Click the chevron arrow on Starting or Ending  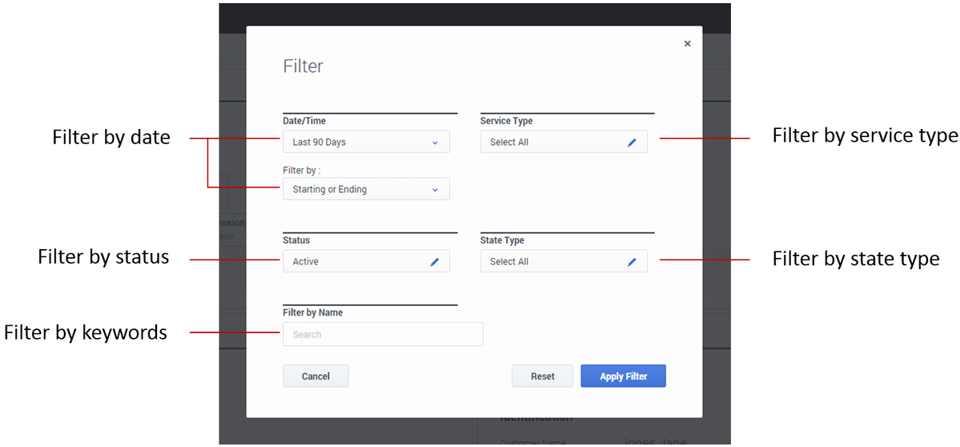click(436, 190)
